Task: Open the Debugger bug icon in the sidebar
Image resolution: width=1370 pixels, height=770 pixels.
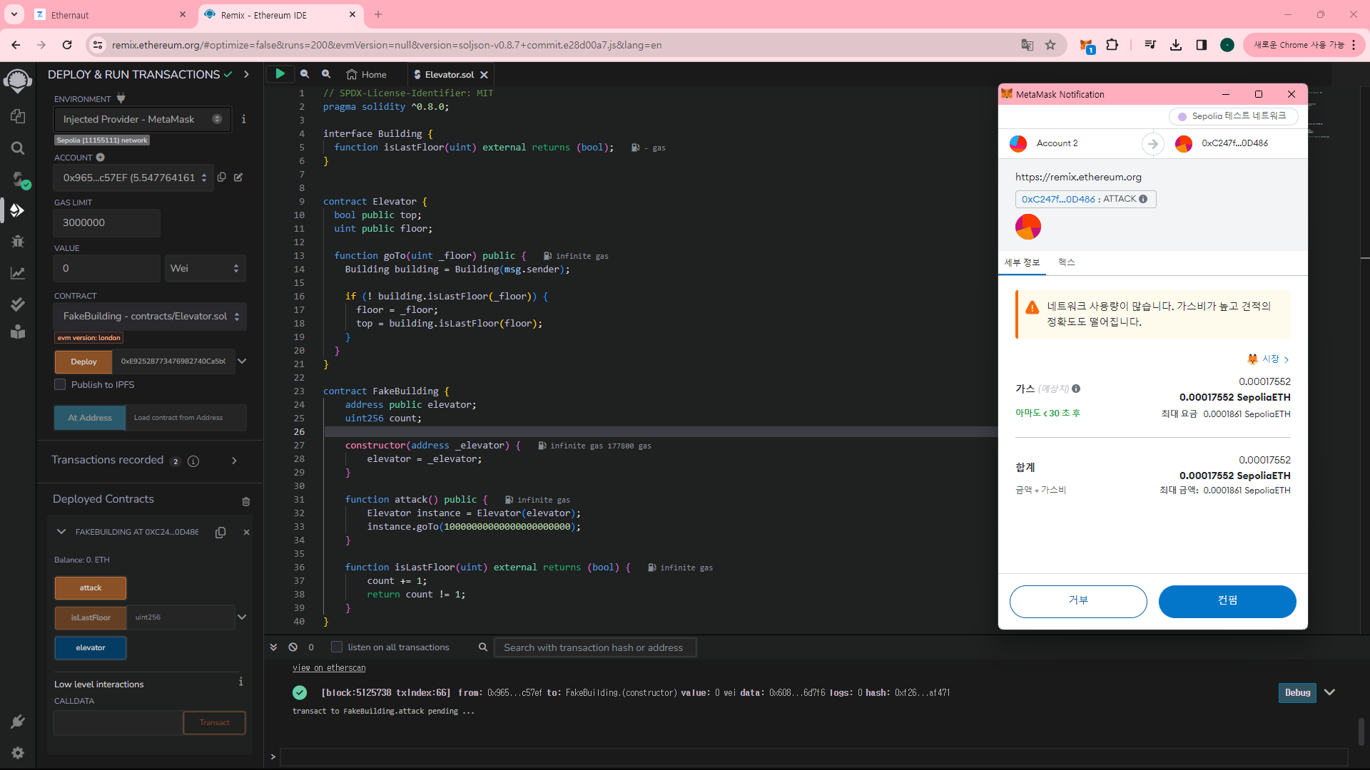Action: (x=18, y=242)
